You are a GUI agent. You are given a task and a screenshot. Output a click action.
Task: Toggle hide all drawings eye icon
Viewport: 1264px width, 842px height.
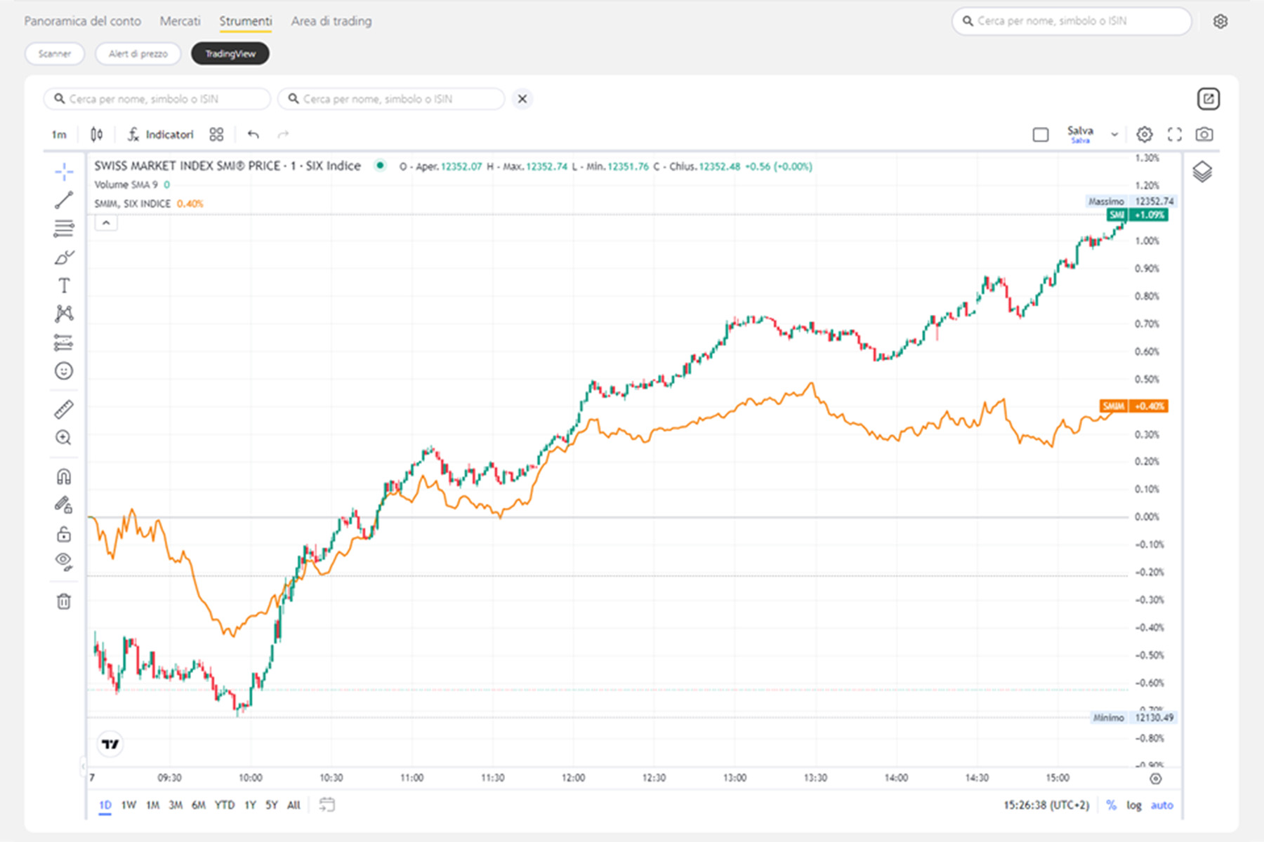(x=64, y=561)
